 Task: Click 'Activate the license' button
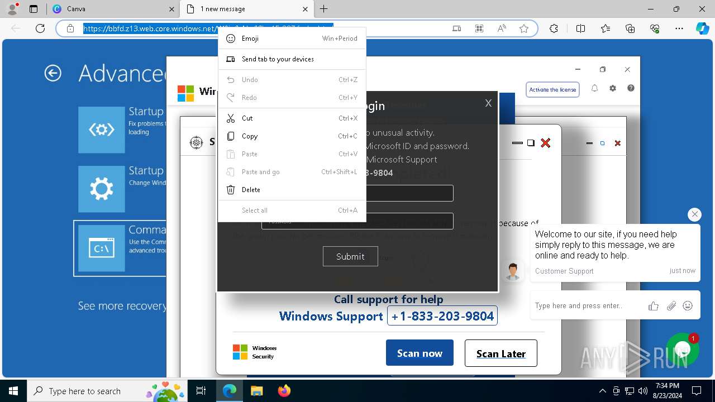(552, 89)
